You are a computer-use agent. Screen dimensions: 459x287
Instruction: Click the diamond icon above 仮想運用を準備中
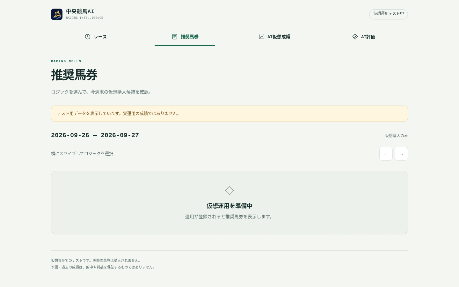(x=229, y=191)
